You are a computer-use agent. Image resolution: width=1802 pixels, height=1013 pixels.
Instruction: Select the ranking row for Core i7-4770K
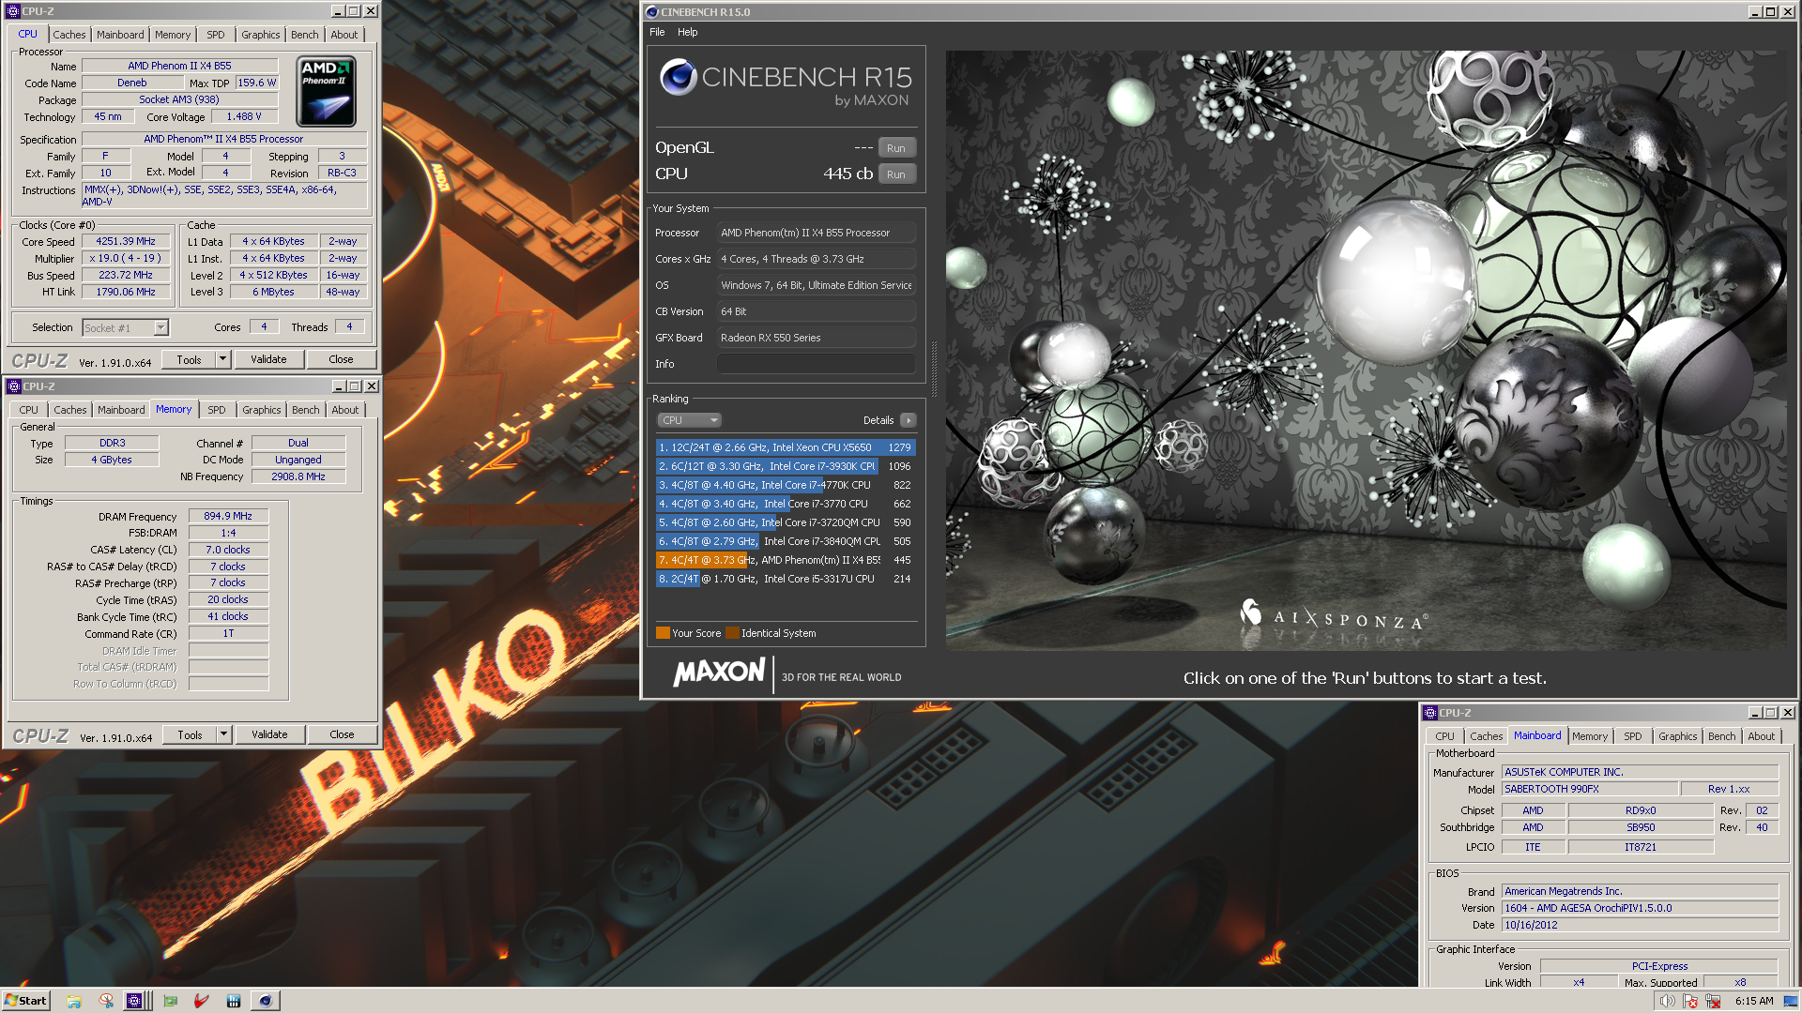pyautogui.click(x=785, y=485)
